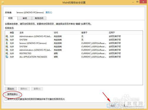The image size is (148, 110).
Task: Click the 更改(C) owner link
Action: point(49,12)
